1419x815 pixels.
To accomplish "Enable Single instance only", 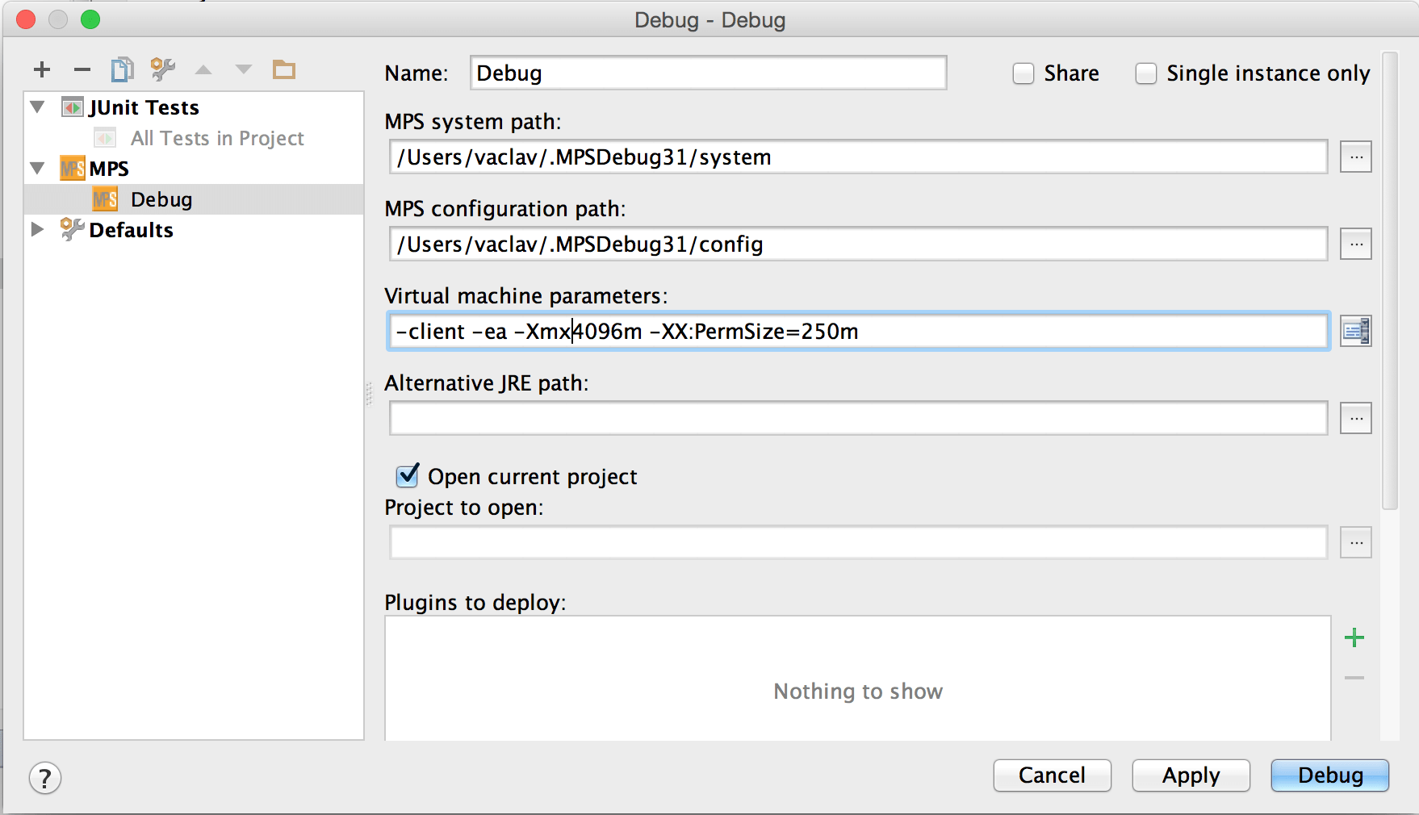I will 1146,73.
